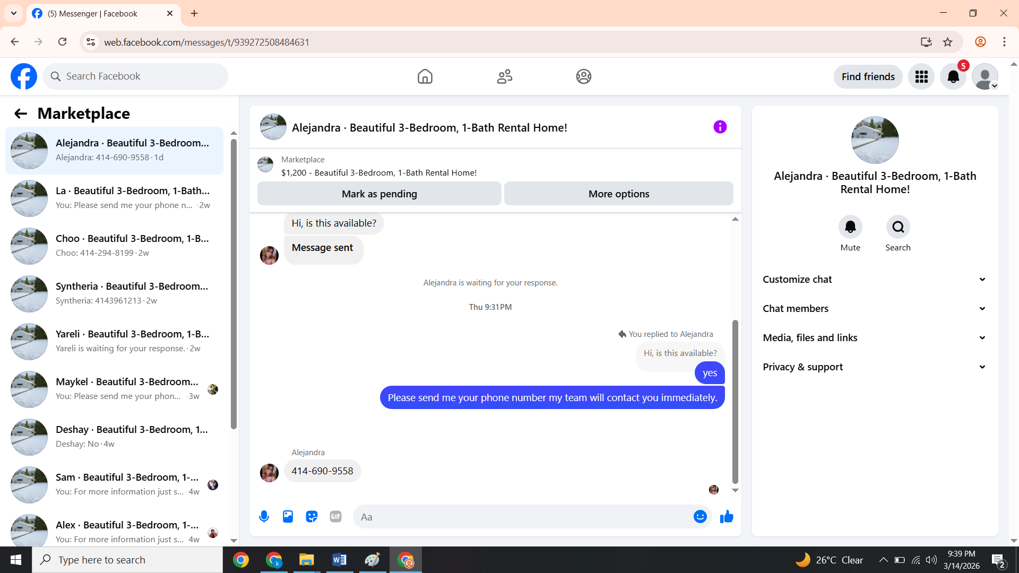Viewport: 1019px width, 573px height.
Task: Expand Privacy & support section
Action: tap(874, 367)
